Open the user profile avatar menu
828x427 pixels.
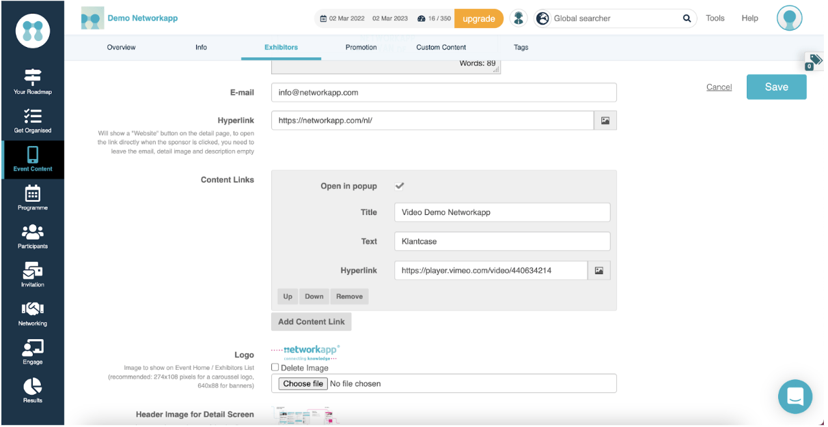pos(790,18)
